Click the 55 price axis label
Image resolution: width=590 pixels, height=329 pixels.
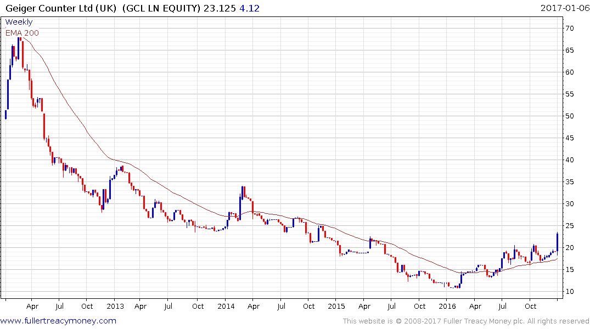tap(569, 94)
